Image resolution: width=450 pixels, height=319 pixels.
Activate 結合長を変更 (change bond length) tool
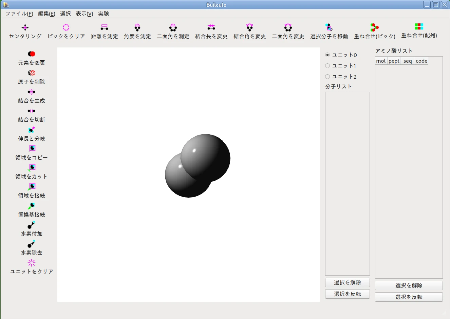tap(211, 31)
